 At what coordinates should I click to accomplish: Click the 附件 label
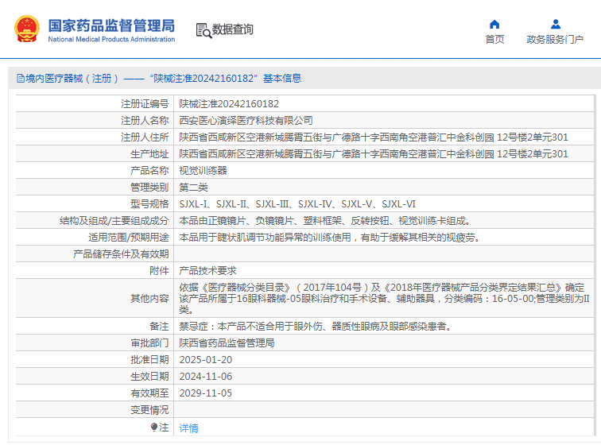pos(159,271)
